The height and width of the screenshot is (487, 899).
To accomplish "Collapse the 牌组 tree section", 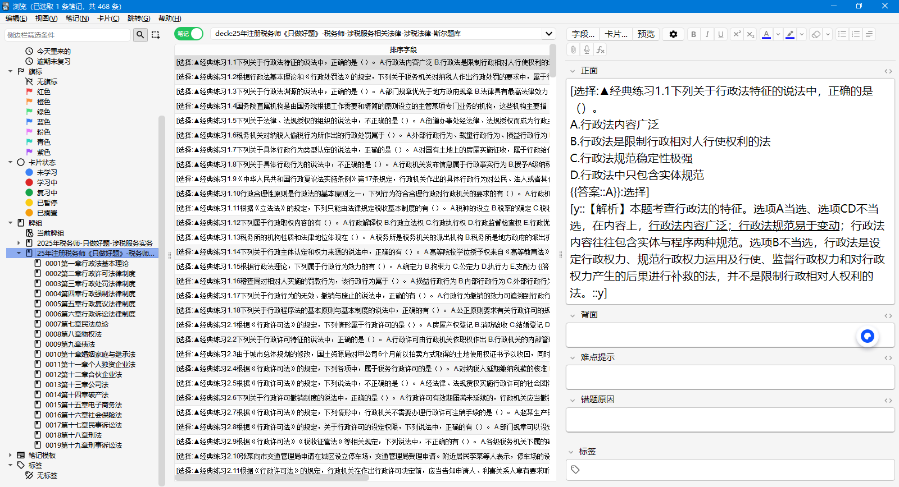I will pyautogui.click(x=10, y=223).
